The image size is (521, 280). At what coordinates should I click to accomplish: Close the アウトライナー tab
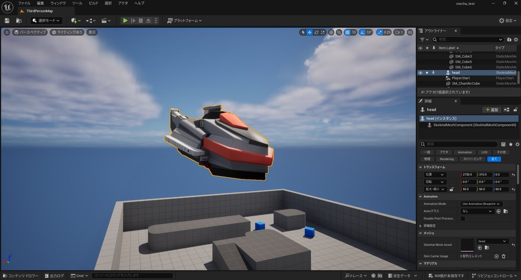pos(455,31)
